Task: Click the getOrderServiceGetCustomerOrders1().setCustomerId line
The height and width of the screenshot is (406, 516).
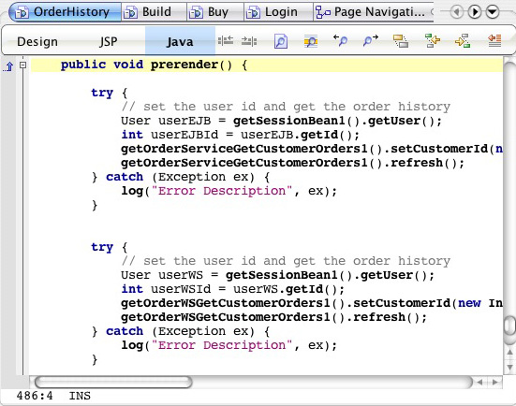Action: tap(312, 149)
